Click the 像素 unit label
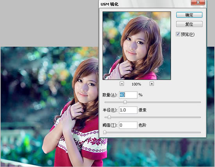215x167 pixels. coord(142,110)
